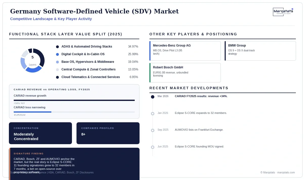Click the Jan 2026 timeline marker

tap(152, 114)
